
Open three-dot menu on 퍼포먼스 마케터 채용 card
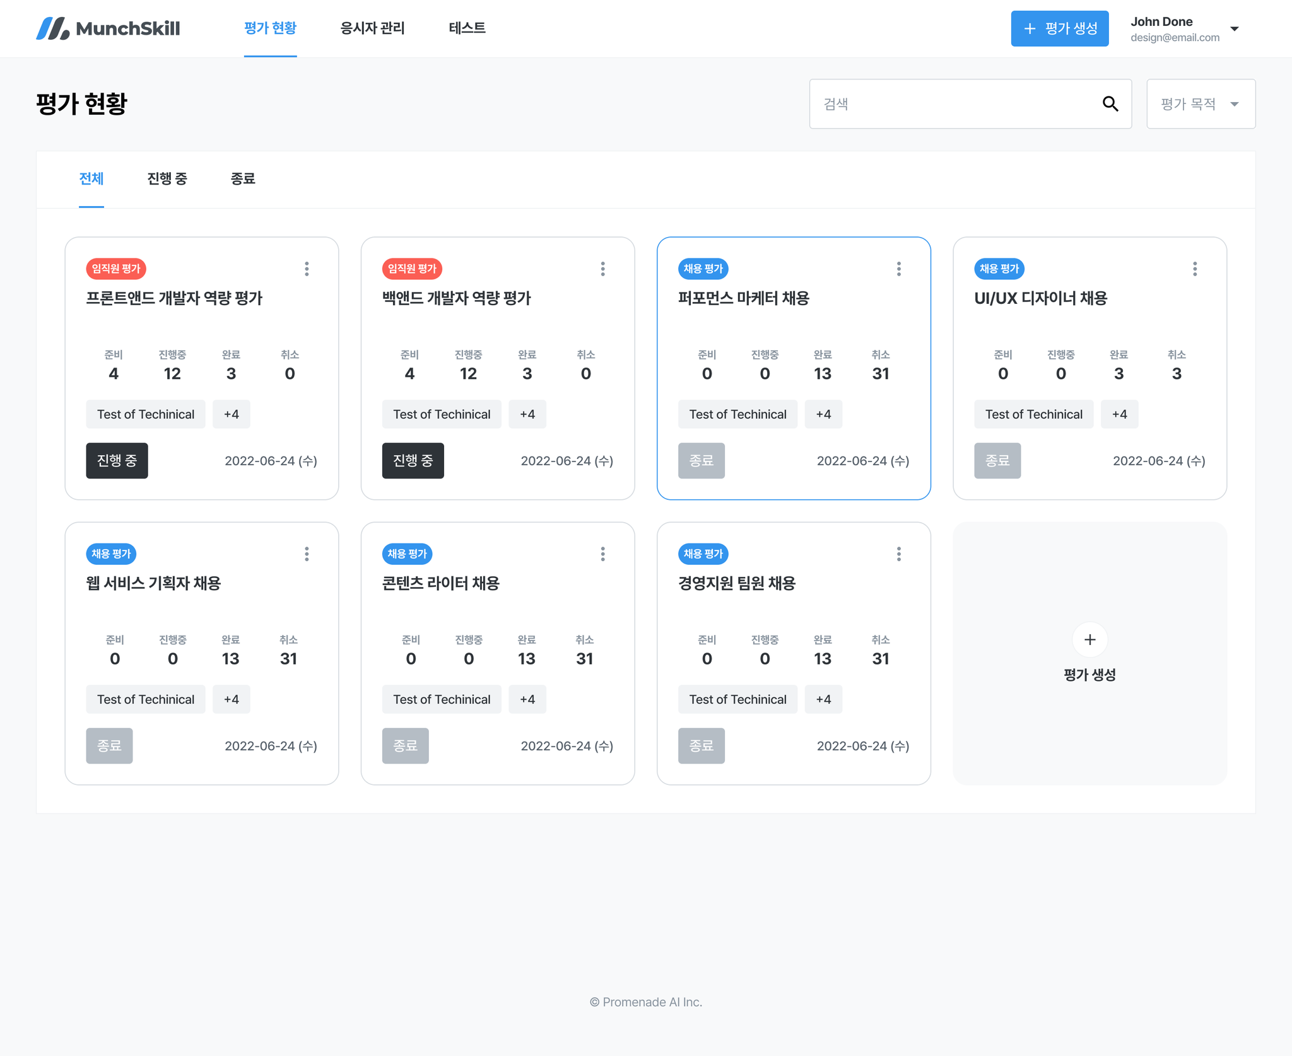point(898,269)
